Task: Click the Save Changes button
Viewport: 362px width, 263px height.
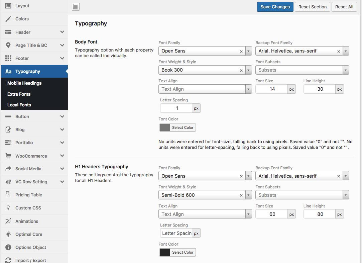Action: pyautogui.click(x=275, y=7)
